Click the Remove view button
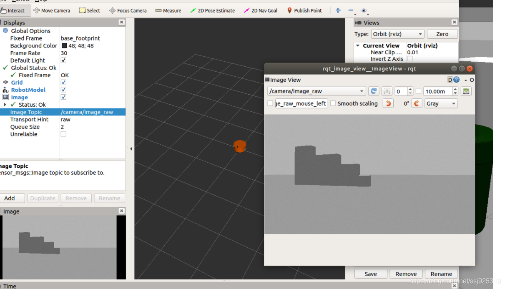Viewport: 505px width, 289px height. 406,274
